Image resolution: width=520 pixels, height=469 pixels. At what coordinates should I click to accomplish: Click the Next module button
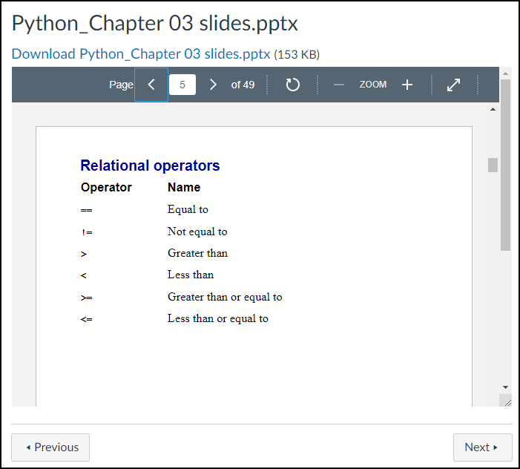point(482,447)
